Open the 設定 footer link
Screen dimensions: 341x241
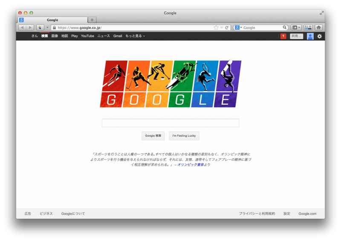tap(287, 214)
